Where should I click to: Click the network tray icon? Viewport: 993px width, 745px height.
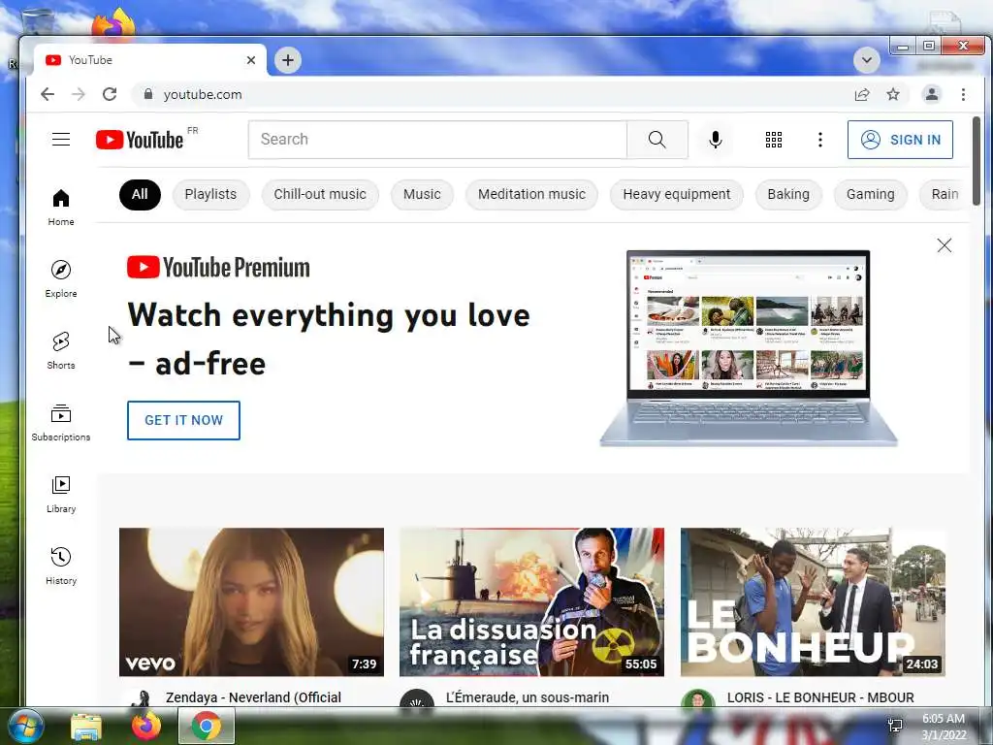(x=895, y=726)
